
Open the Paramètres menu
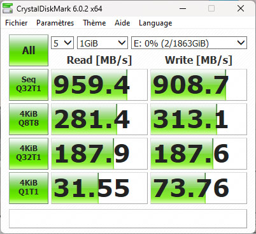[x=55, y=23]
